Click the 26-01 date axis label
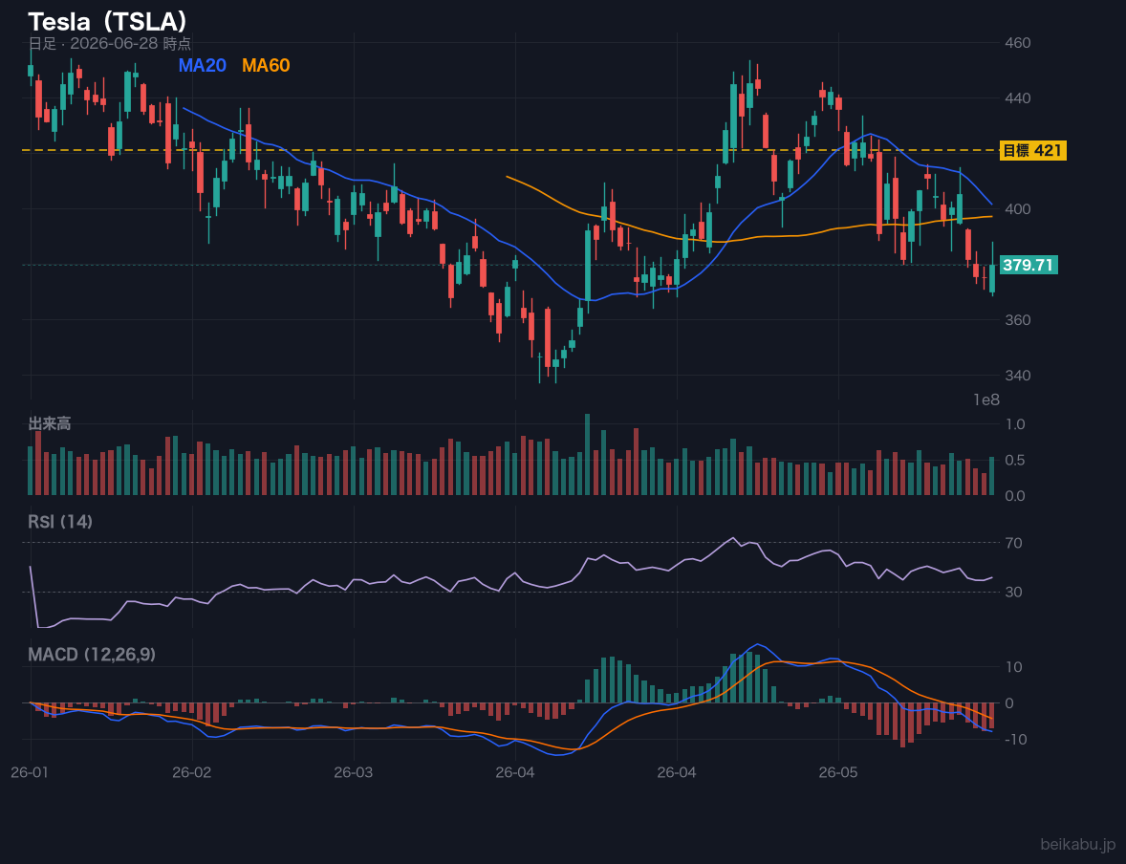 (x=31, y=773)
